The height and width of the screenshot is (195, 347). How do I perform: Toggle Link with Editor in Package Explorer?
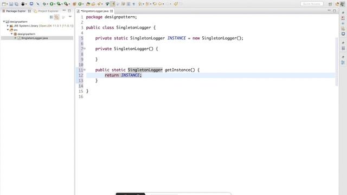[57, 17]
